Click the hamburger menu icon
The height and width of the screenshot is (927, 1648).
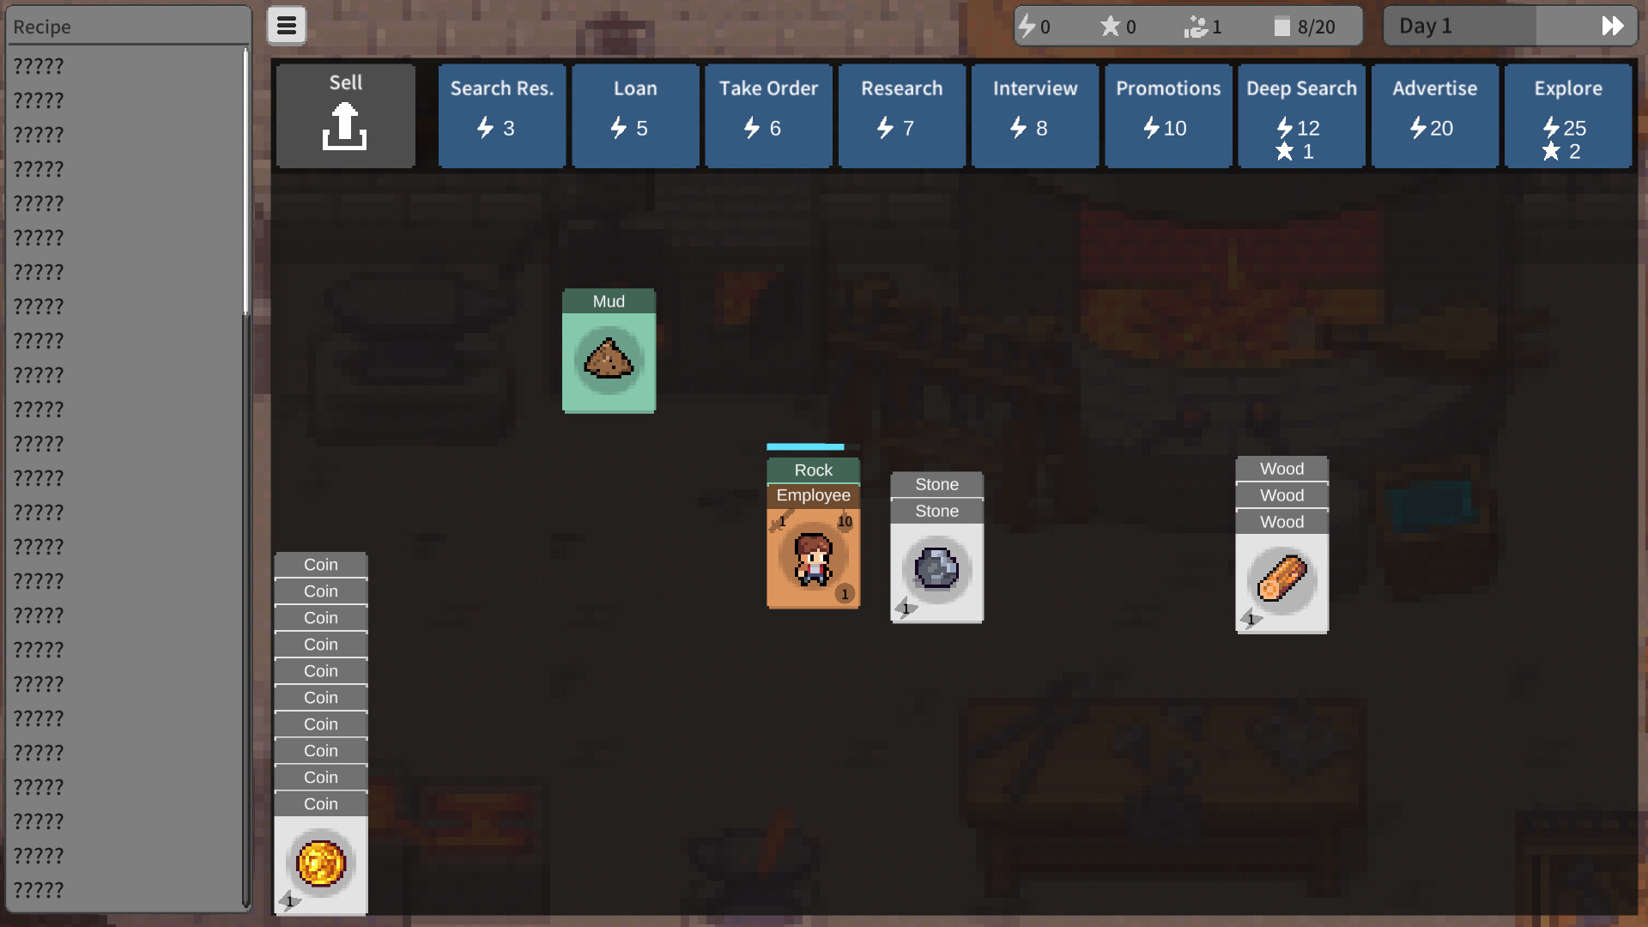coord(288,25)
